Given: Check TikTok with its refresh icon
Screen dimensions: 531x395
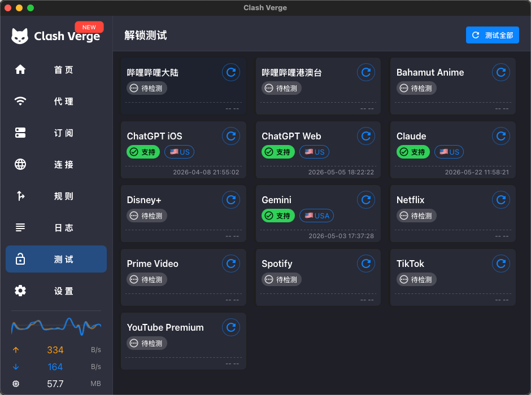Looking at the screenshot, I should [x=501, y=264].
